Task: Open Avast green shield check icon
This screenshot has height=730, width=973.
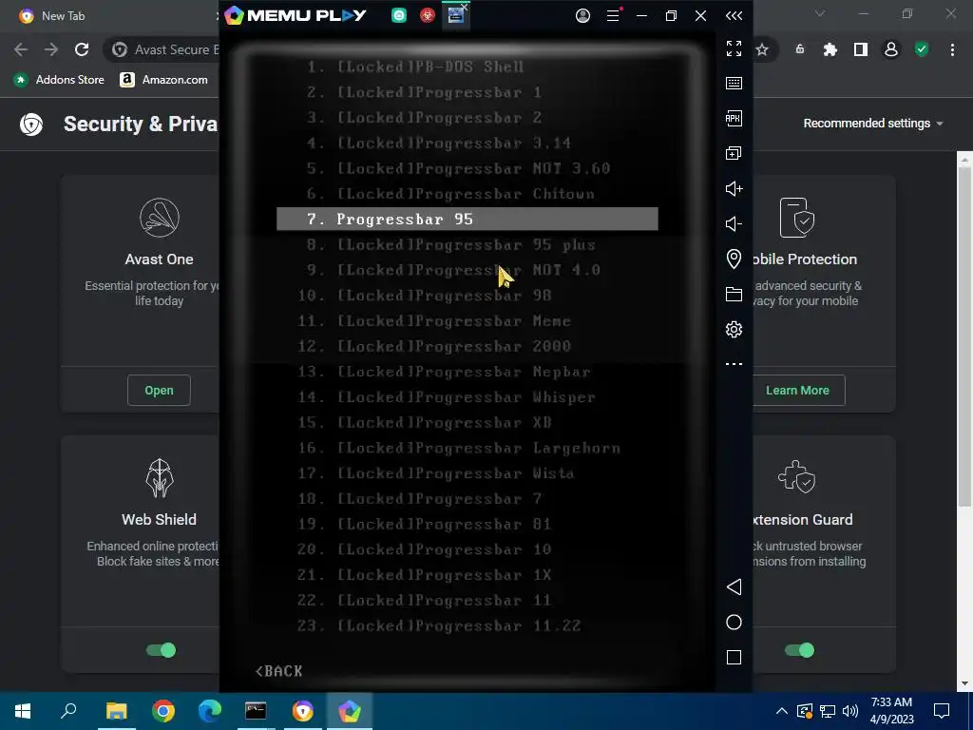Action: click(x=922, y=49)
